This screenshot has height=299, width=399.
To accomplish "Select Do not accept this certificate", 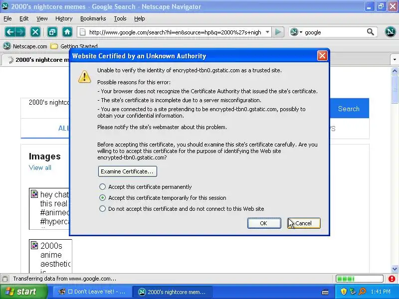I will tap(102, 208).
